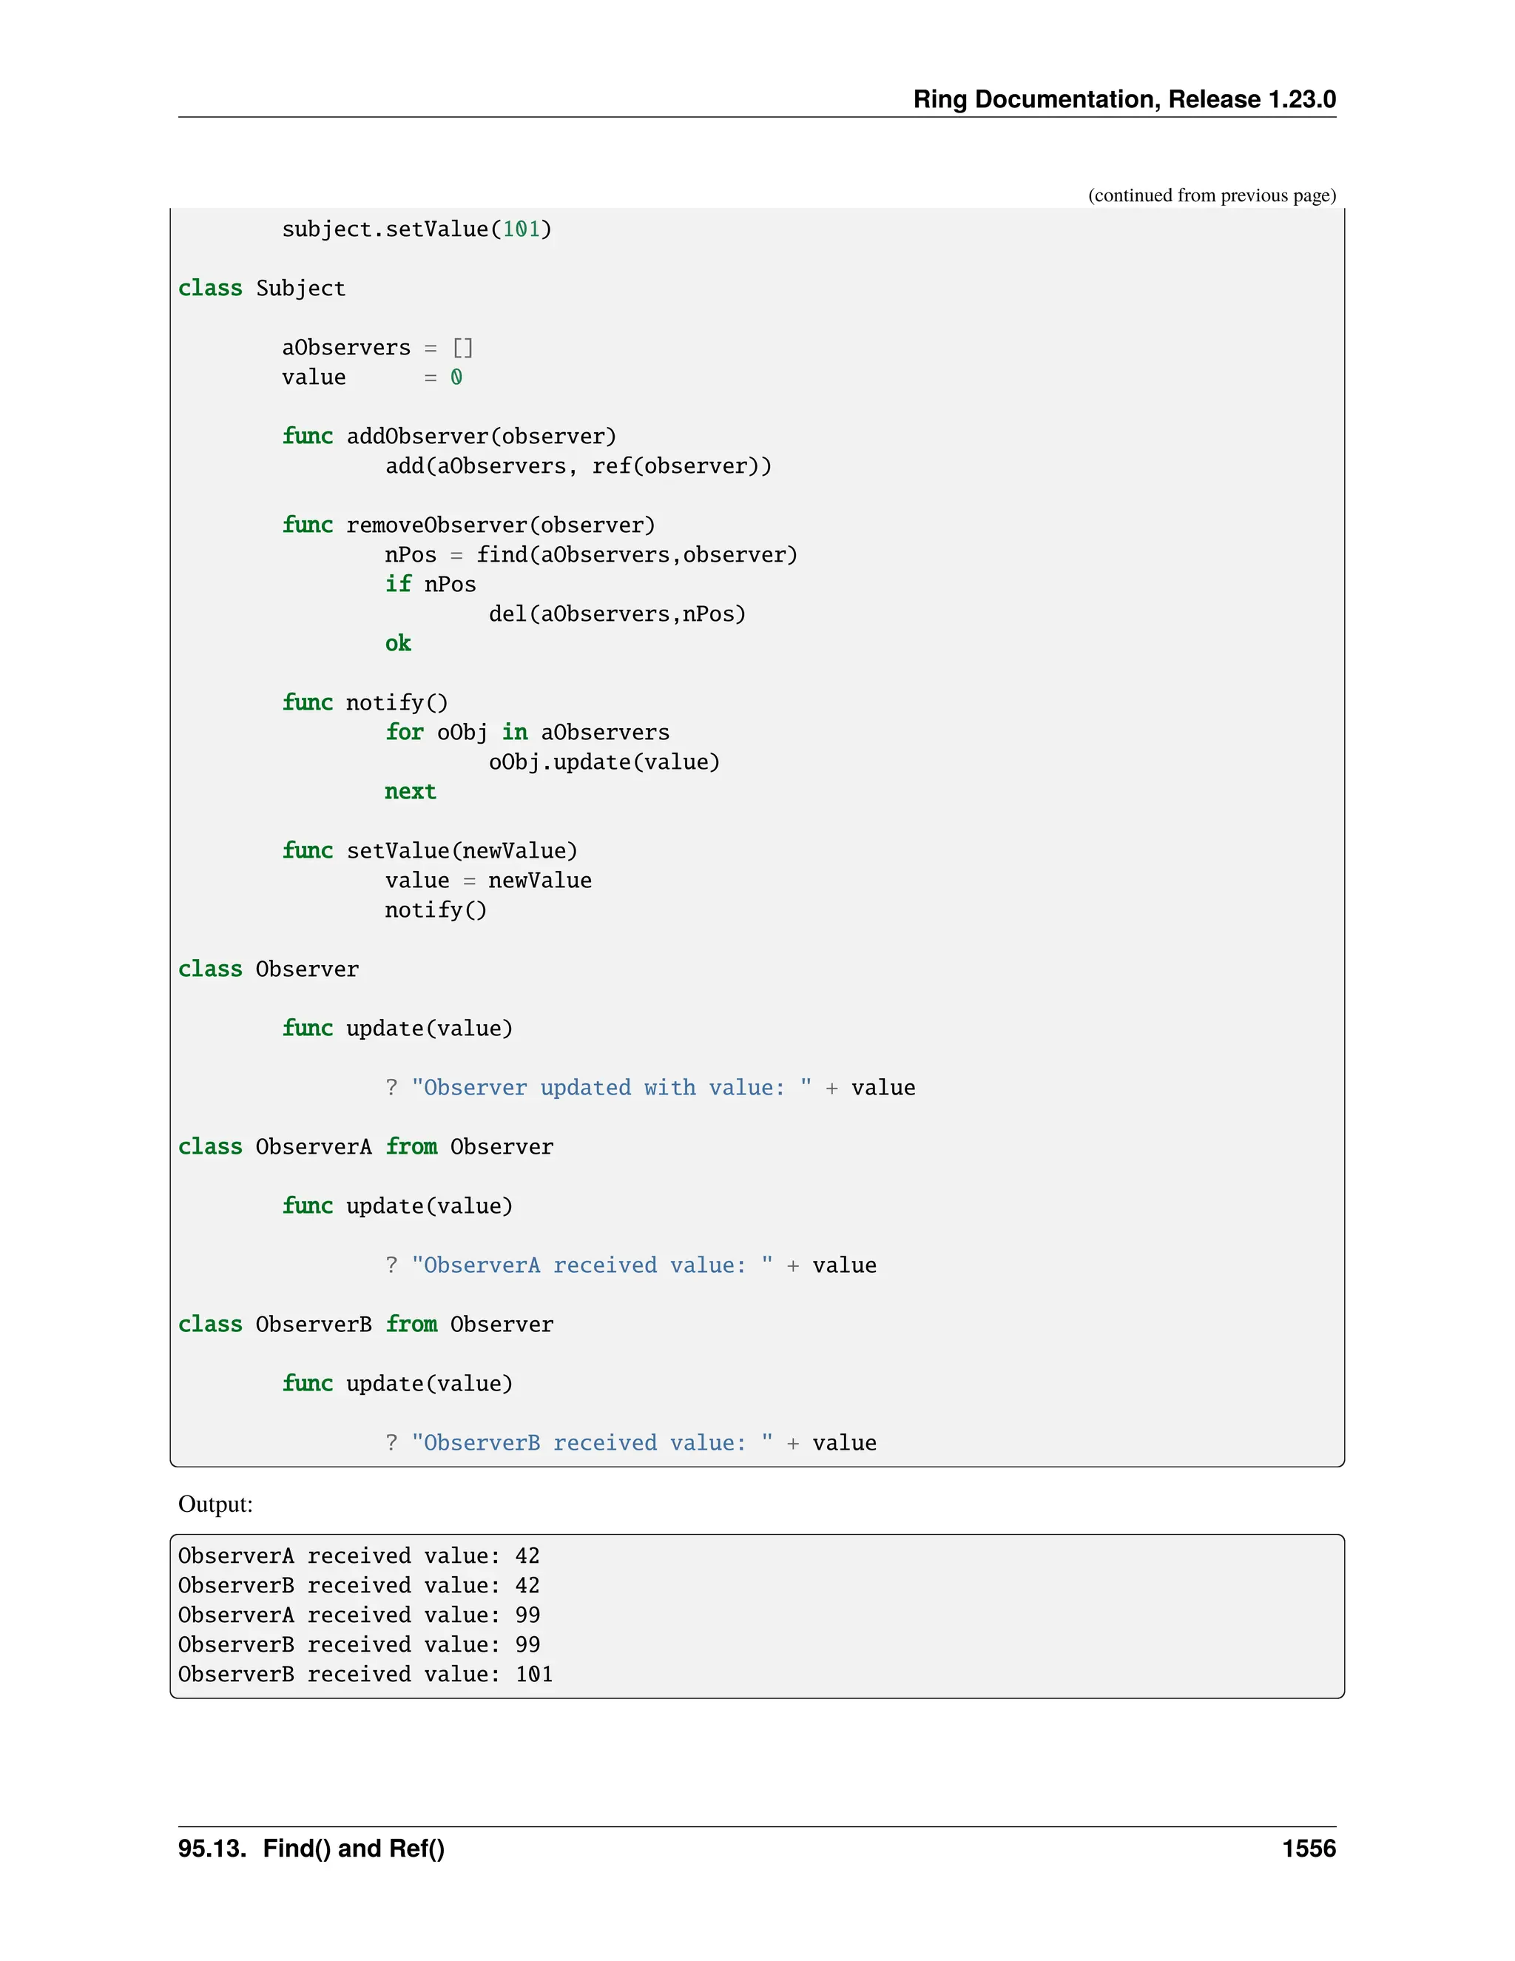Click the 'next' keyword
1515x1961 pixels.
(x=410, y=791)
